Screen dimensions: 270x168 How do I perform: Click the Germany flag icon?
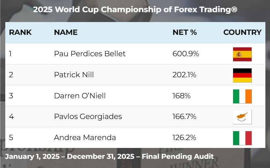[242, 75]
